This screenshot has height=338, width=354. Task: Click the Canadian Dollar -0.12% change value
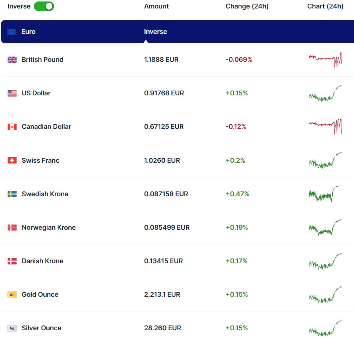(236, 127)
